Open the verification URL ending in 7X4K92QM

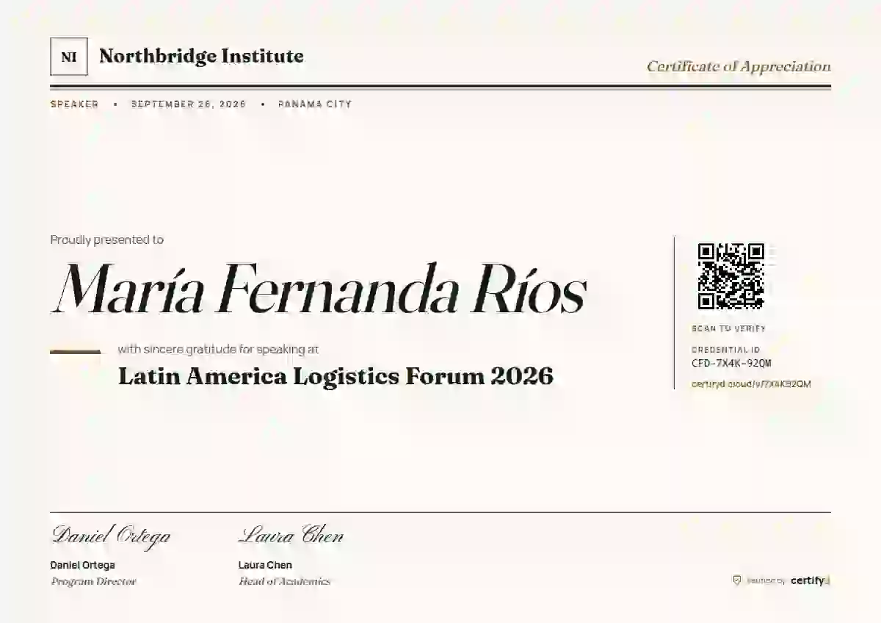[751, 384]
